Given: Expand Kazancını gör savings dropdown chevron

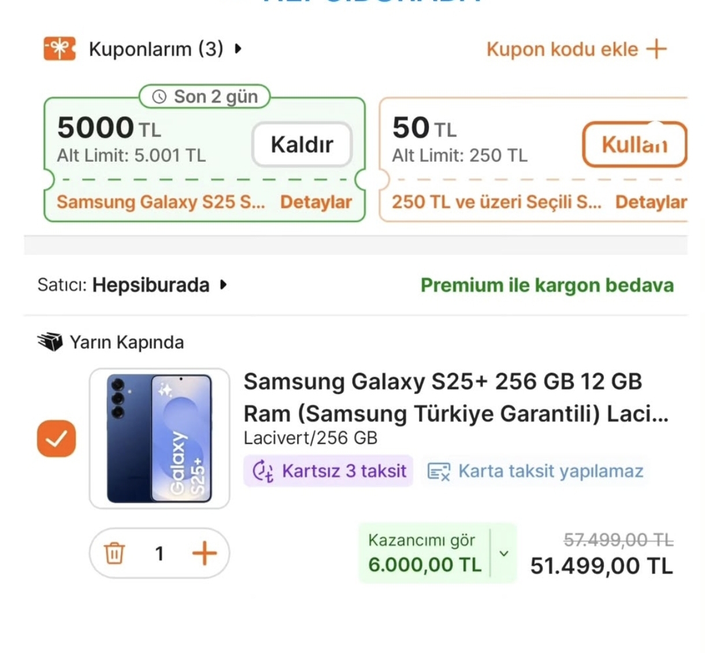Looking at the screenshot, I should pos(504,553).
